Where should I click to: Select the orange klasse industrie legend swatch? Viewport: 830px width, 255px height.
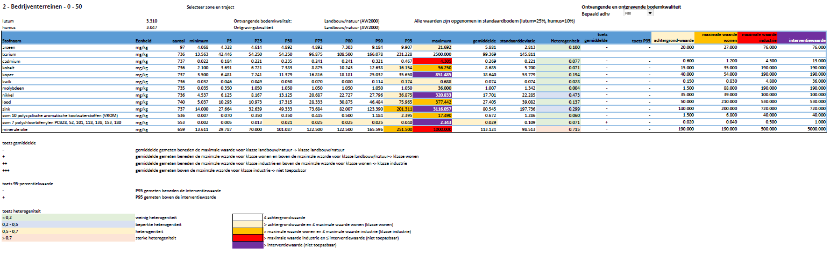point(248,231)
